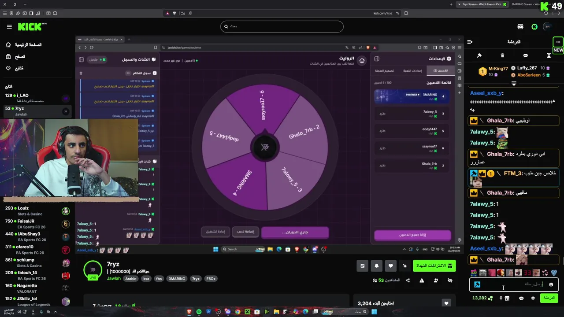Click the speech bubble icon in chat toolbar
This screenshot has height=317, width=564.
coord(525,55)
